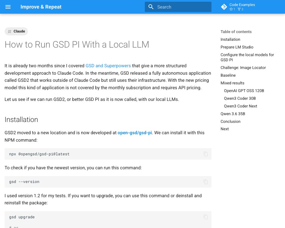Click the gsd upgrade code text
285x228 pixels.
[22, 217]
